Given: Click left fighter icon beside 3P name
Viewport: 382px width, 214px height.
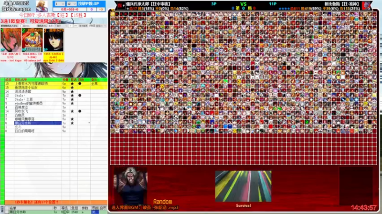Looking at the screenshot, I should [121, 5].
